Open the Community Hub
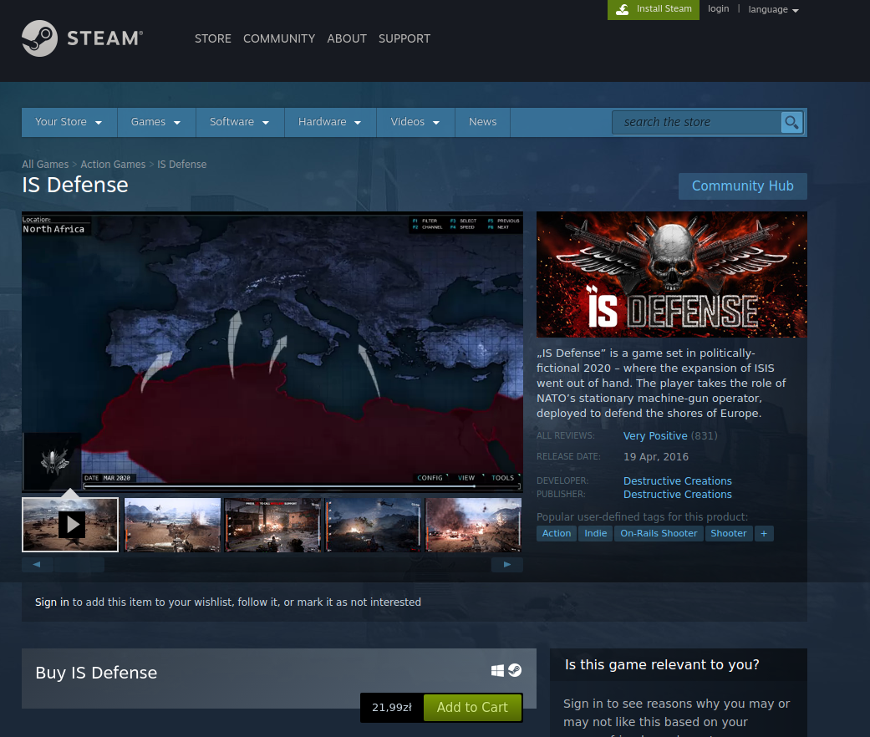This screenshot has height=737, width=870. pos(742,186)
